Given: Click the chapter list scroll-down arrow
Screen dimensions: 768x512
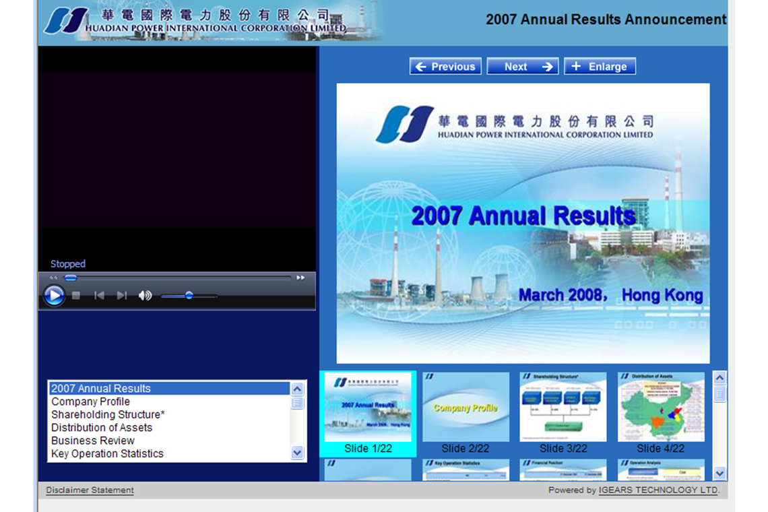Looking at the screenshot, I should [x=297, y=452].
